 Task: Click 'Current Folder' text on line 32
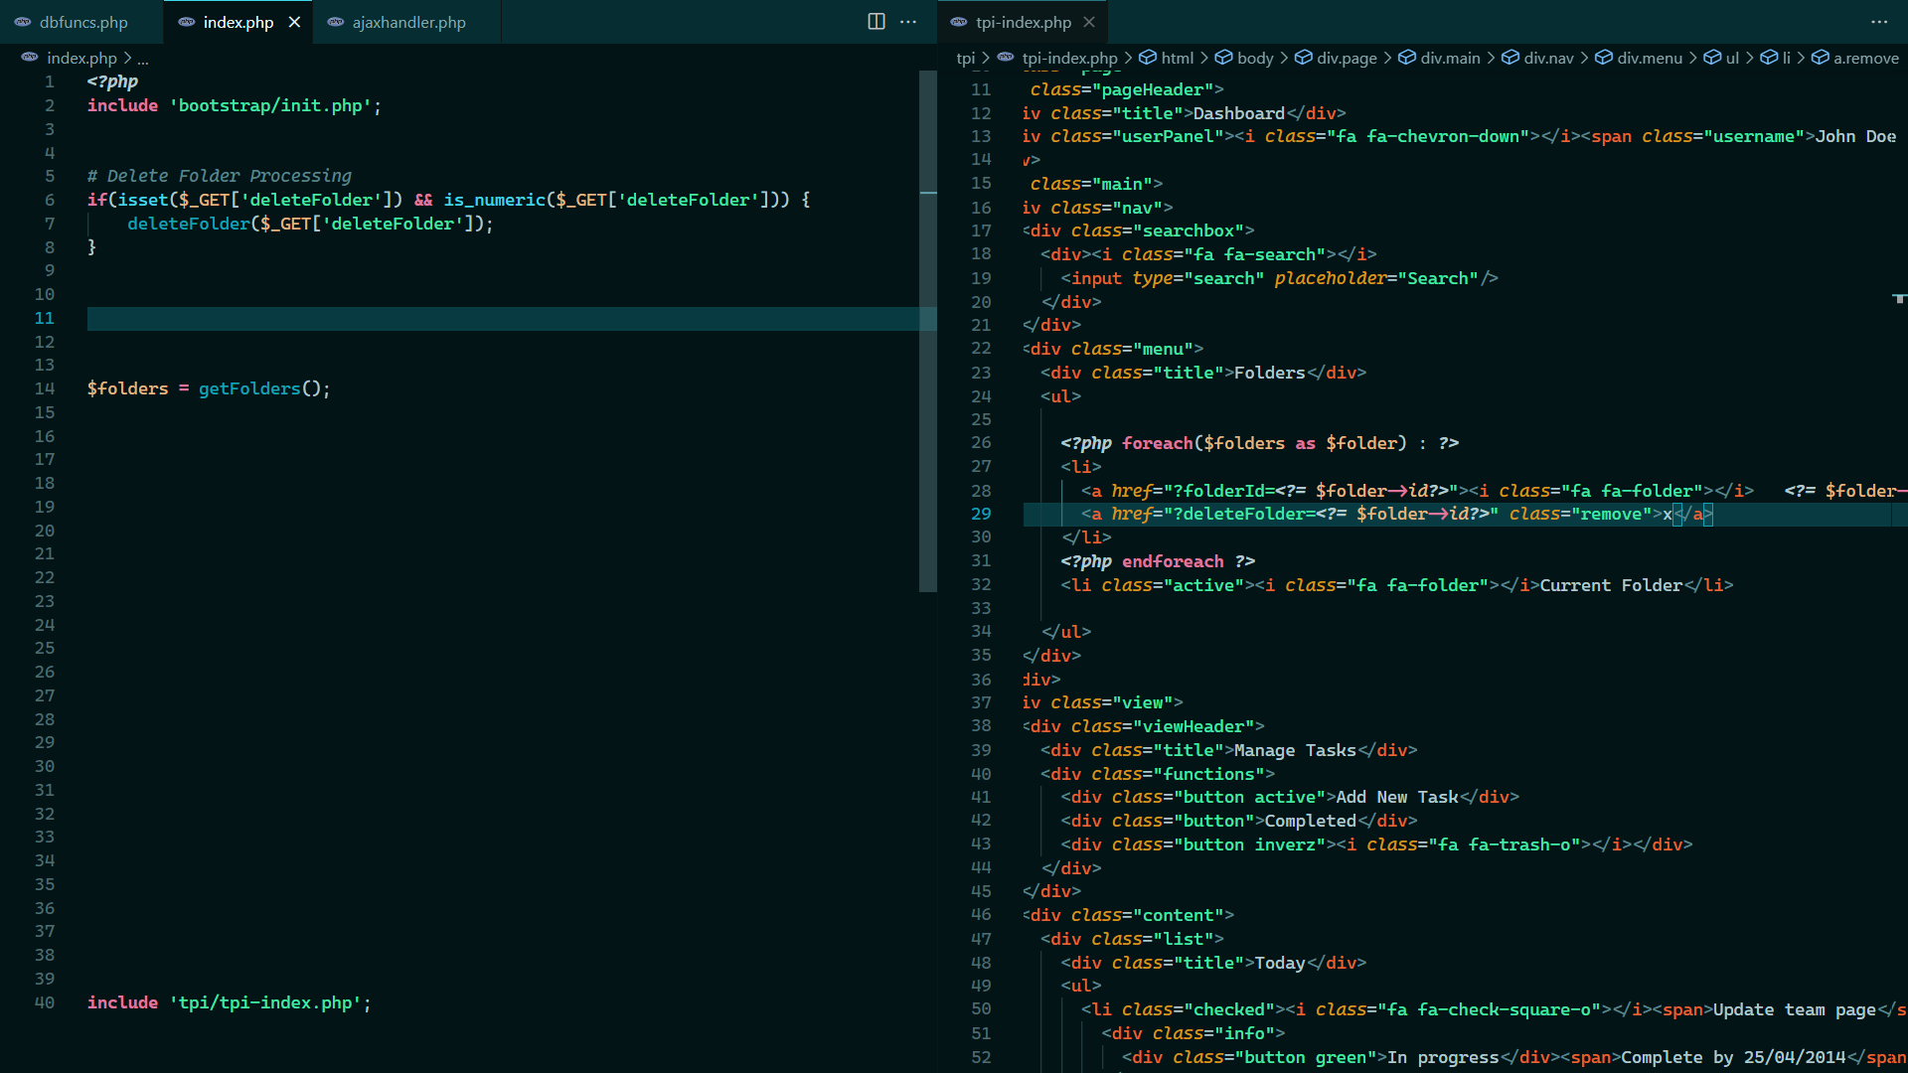(1611, 585)
